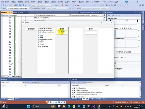The width and height of the screenshot is (145, 109).
Task: Switch to the Call Stack tab
Action: (74, 99)
